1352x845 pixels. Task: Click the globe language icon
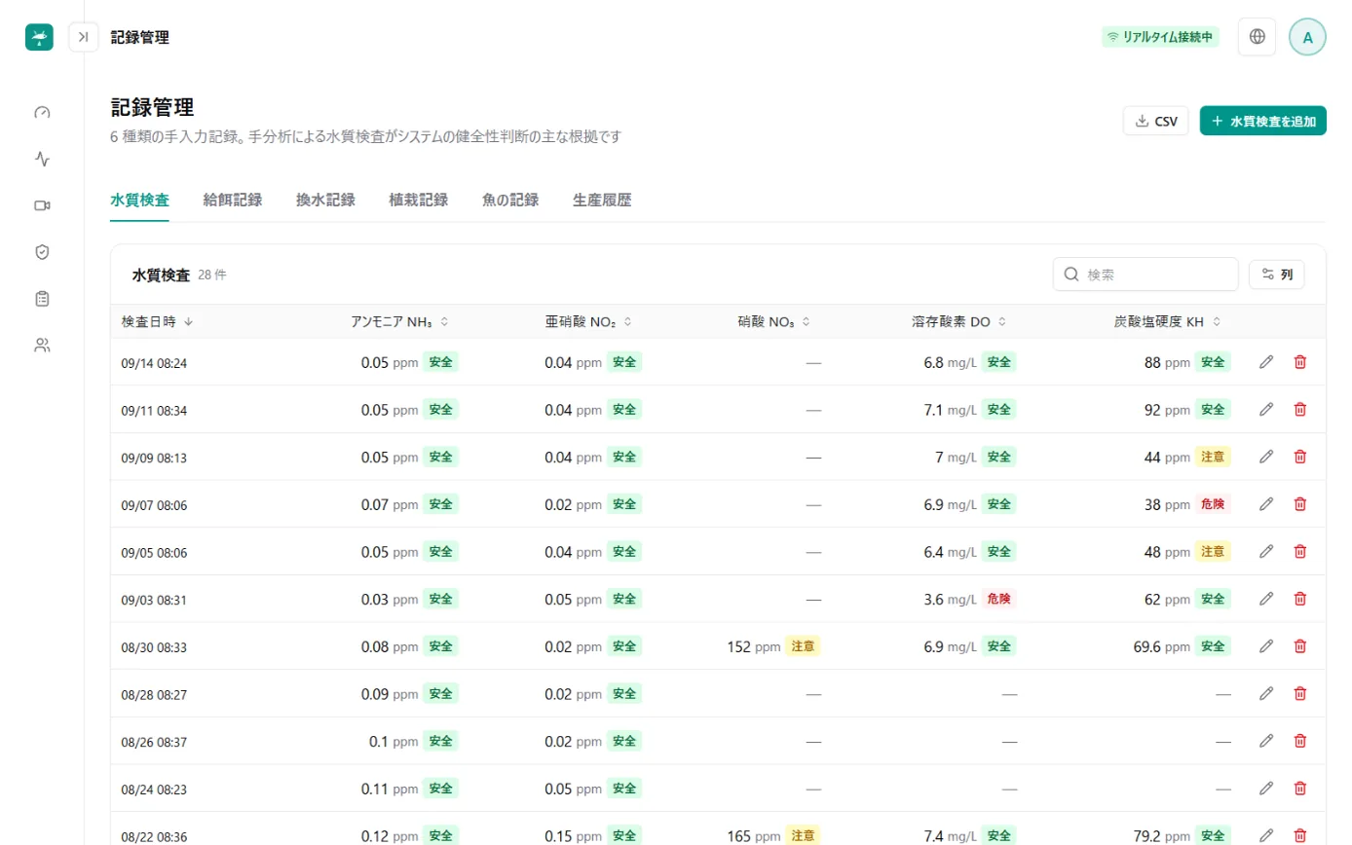(x=1257, y=37)
